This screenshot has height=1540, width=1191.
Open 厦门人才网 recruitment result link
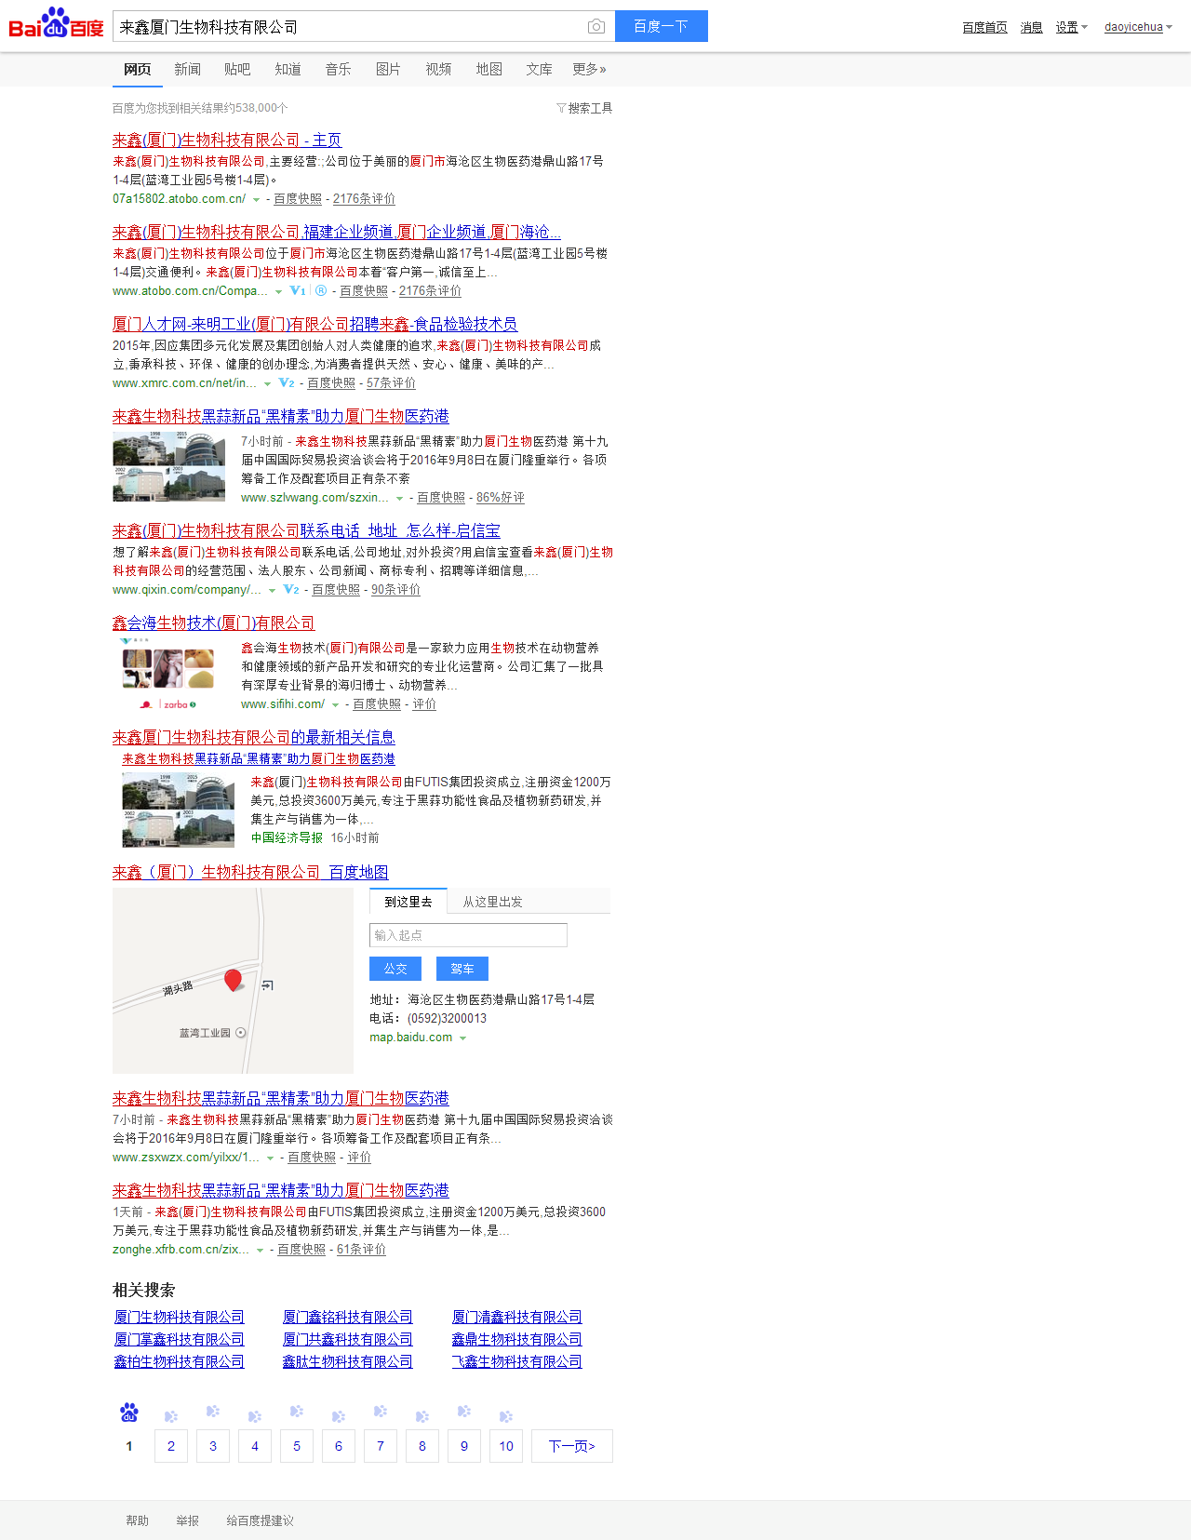point(314,325)
